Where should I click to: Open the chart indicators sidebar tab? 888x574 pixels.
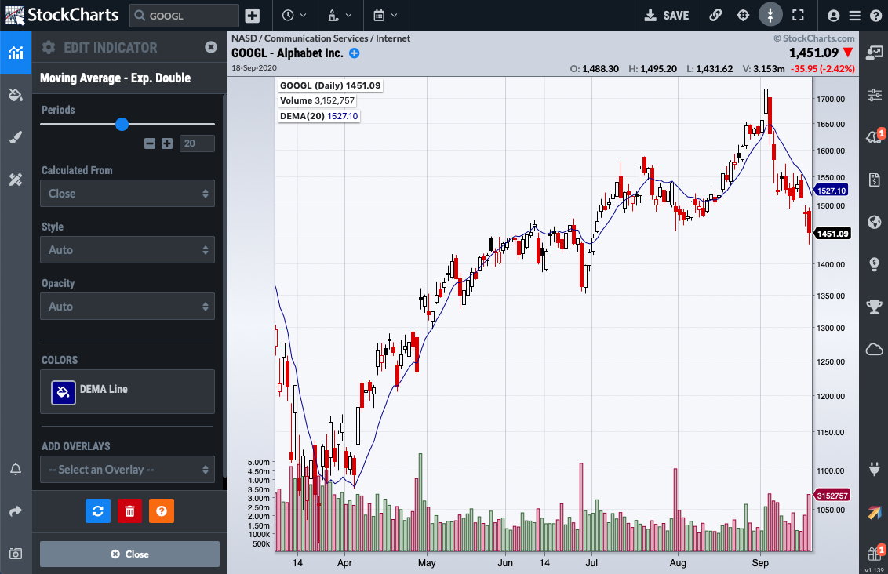pyautogui.click(x=16, y=53)
